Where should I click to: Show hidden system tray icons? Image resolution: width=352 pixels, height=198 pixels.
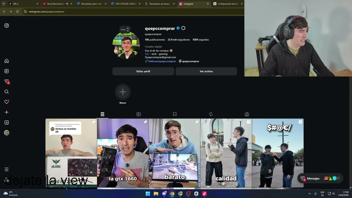click(x=310, y=194)
